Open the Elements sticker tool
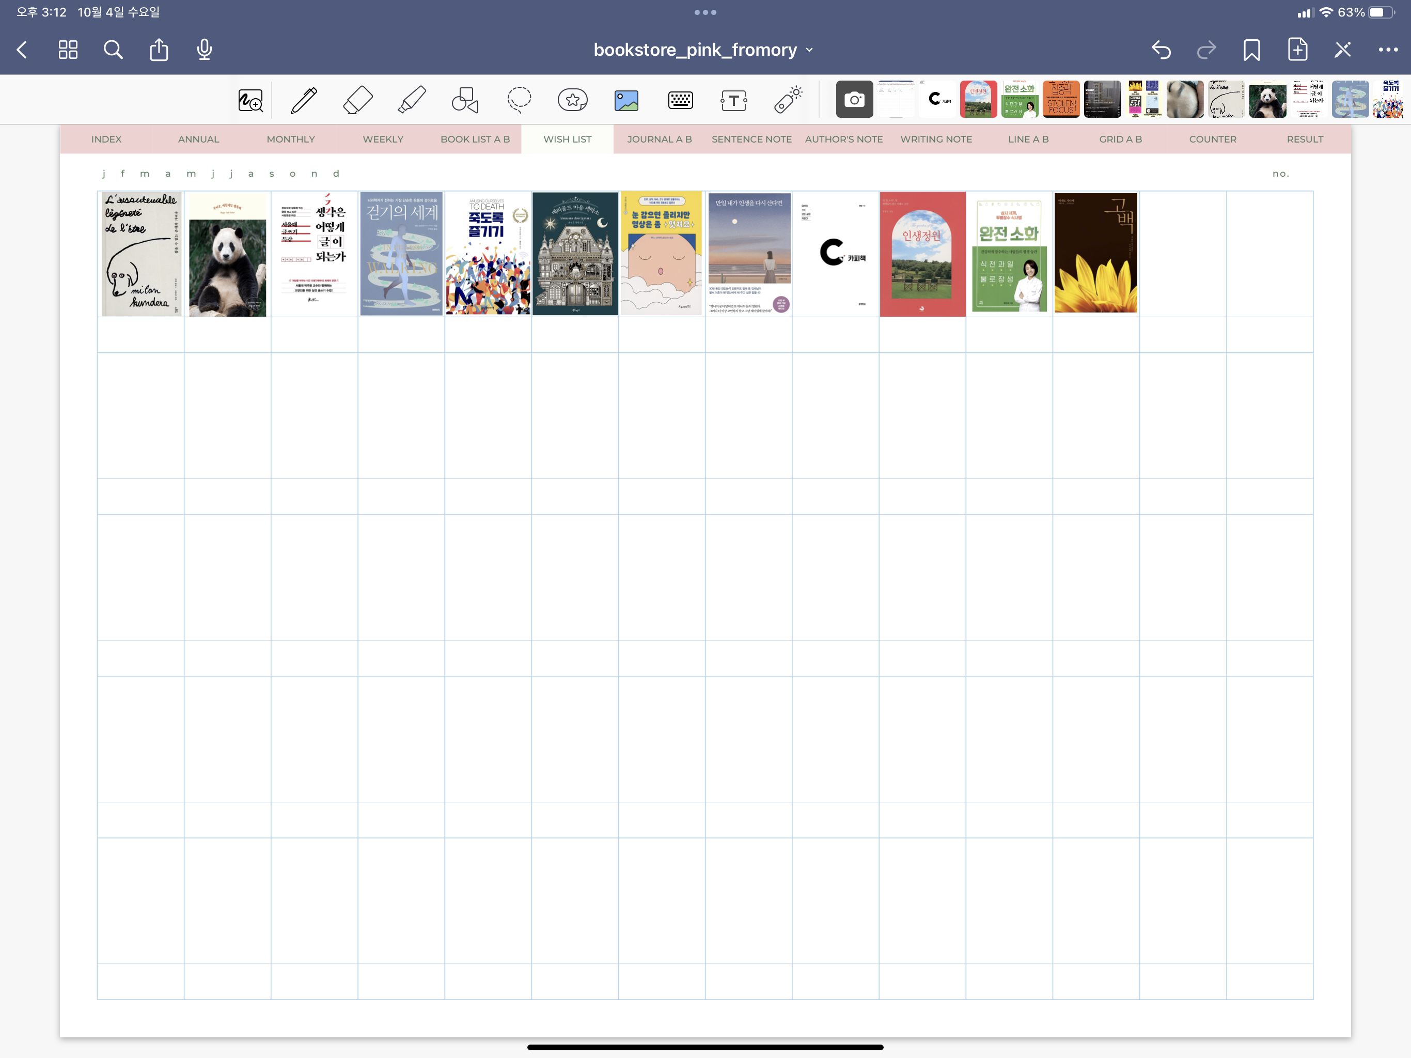This screenshot has height=1058, width=1411. point(572,100)
